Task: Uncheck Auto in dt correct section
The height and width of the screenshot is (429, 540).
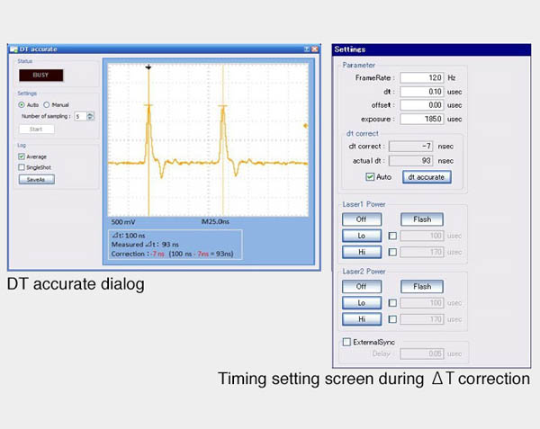Action: 370,177
